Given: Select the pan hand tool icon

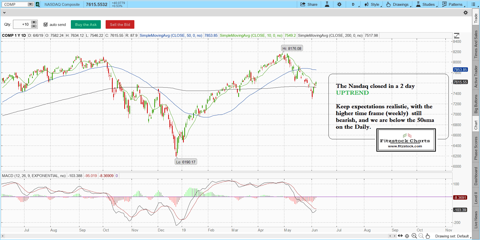Looking at the screenshot, I should [x=428, y=236].
